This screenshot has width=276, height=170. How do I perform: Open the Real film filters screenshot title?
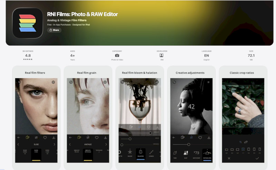tap(35, 73)
